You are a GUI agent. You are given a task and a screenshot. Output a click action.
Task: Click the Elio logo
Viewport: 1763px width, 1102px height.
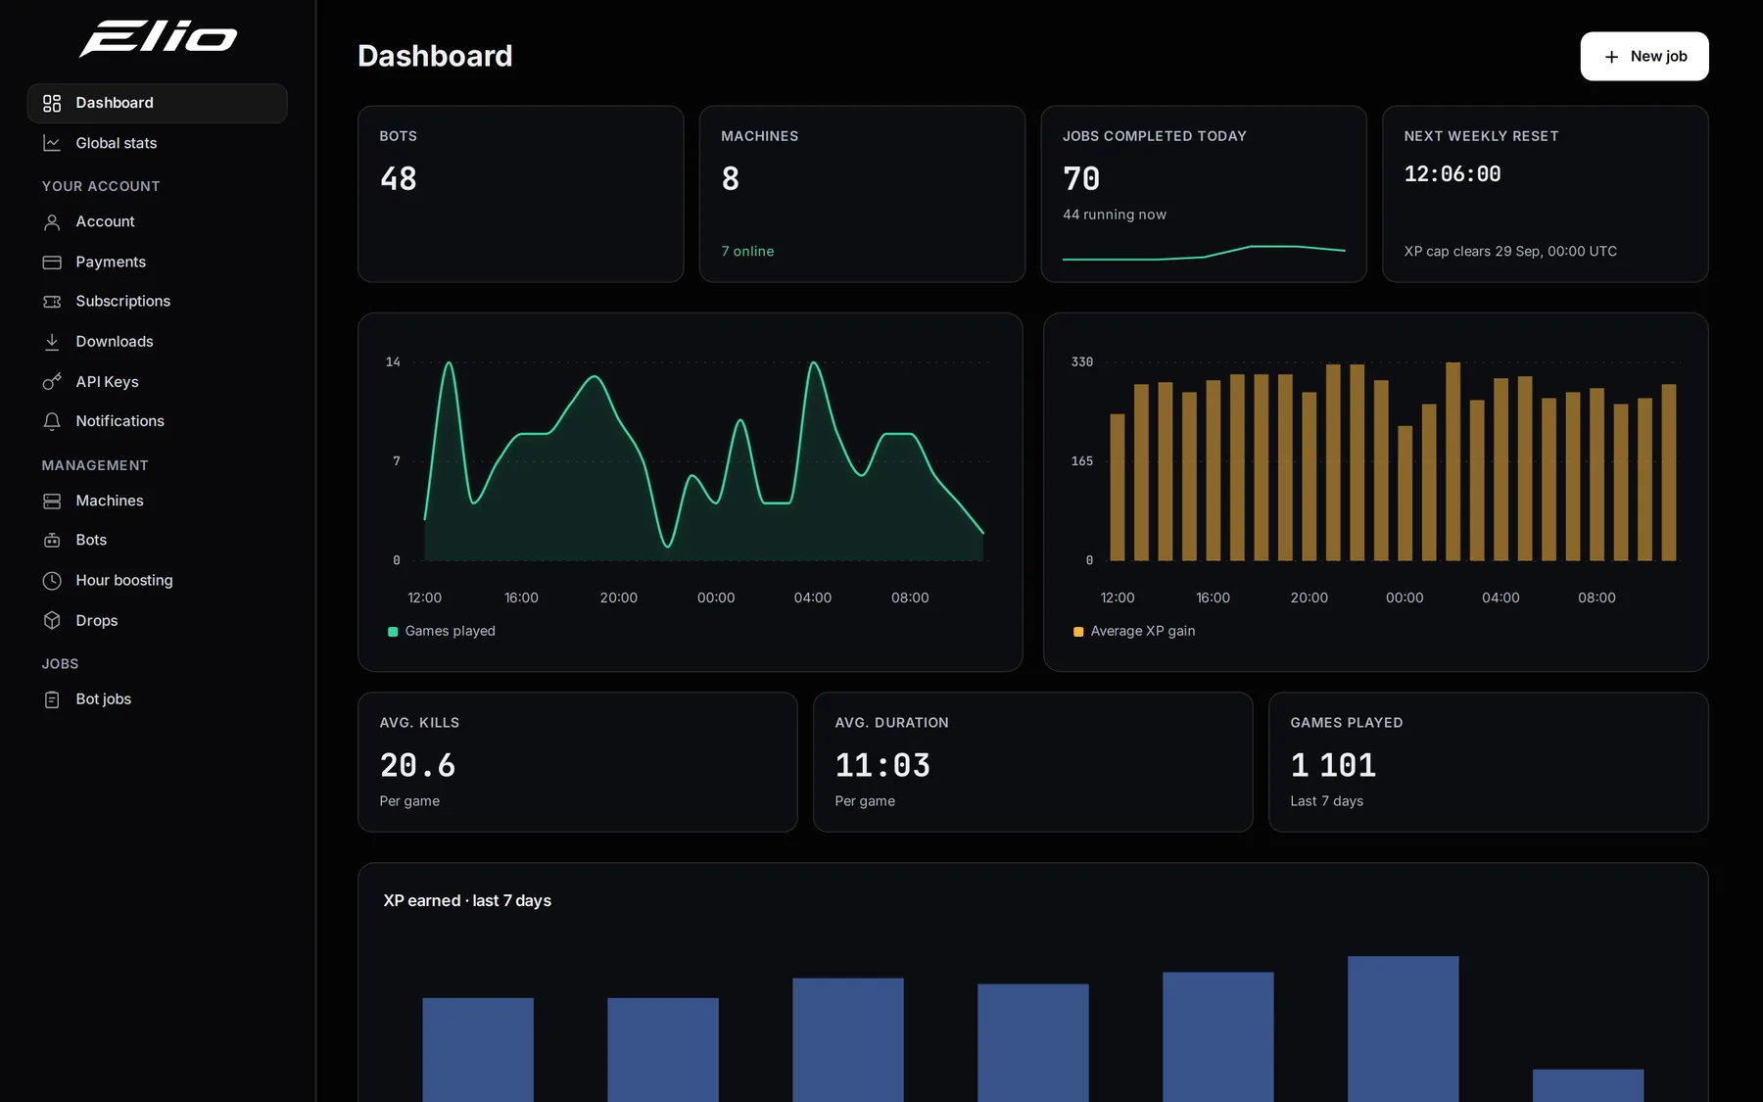158,38
